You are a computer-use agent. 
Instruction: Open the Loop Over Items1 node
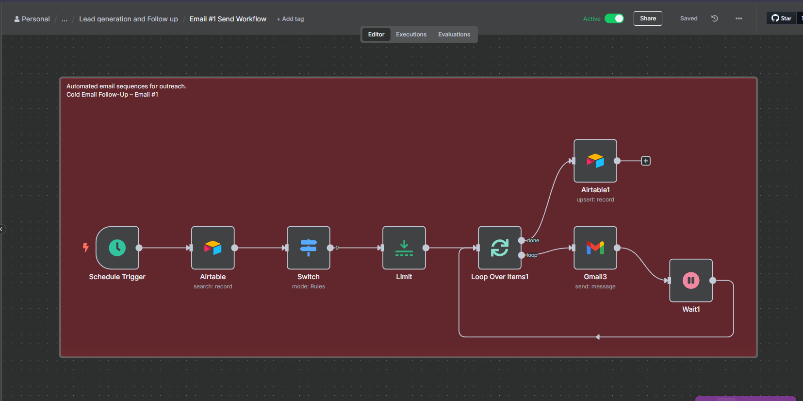pos(499,248)
